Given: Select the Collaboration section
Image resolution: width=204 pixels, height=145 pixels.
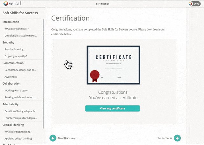Looking at the screenshot, I should (11, 84).
